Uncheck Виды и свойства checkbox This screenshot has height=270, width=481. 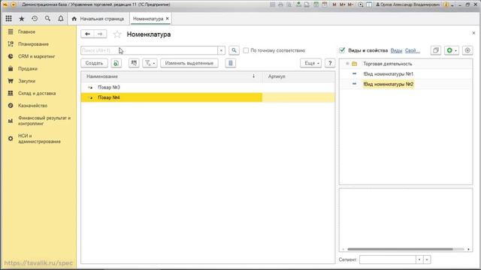tap(342, 50)
